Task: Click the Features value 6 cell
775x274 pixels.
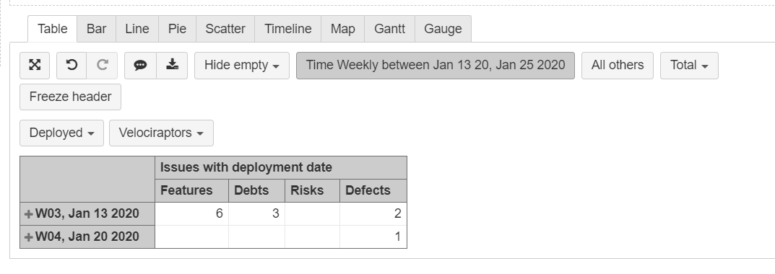Action: [192, 213]
